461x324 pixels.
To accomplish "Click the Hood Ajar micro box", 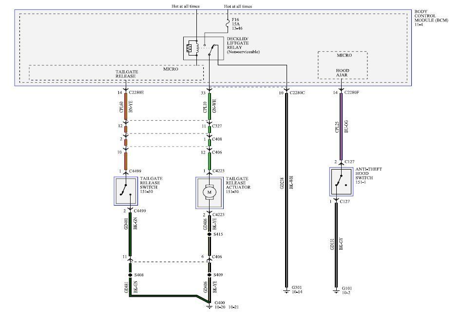I will [343, 65].
